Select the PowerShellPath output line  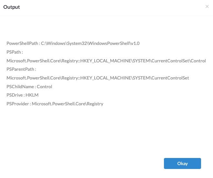click(73, 43)
